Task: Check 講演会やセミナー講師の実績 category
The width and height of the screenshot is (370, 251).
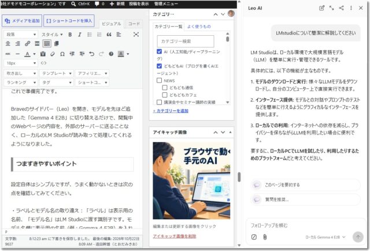Action: [160, 102]
